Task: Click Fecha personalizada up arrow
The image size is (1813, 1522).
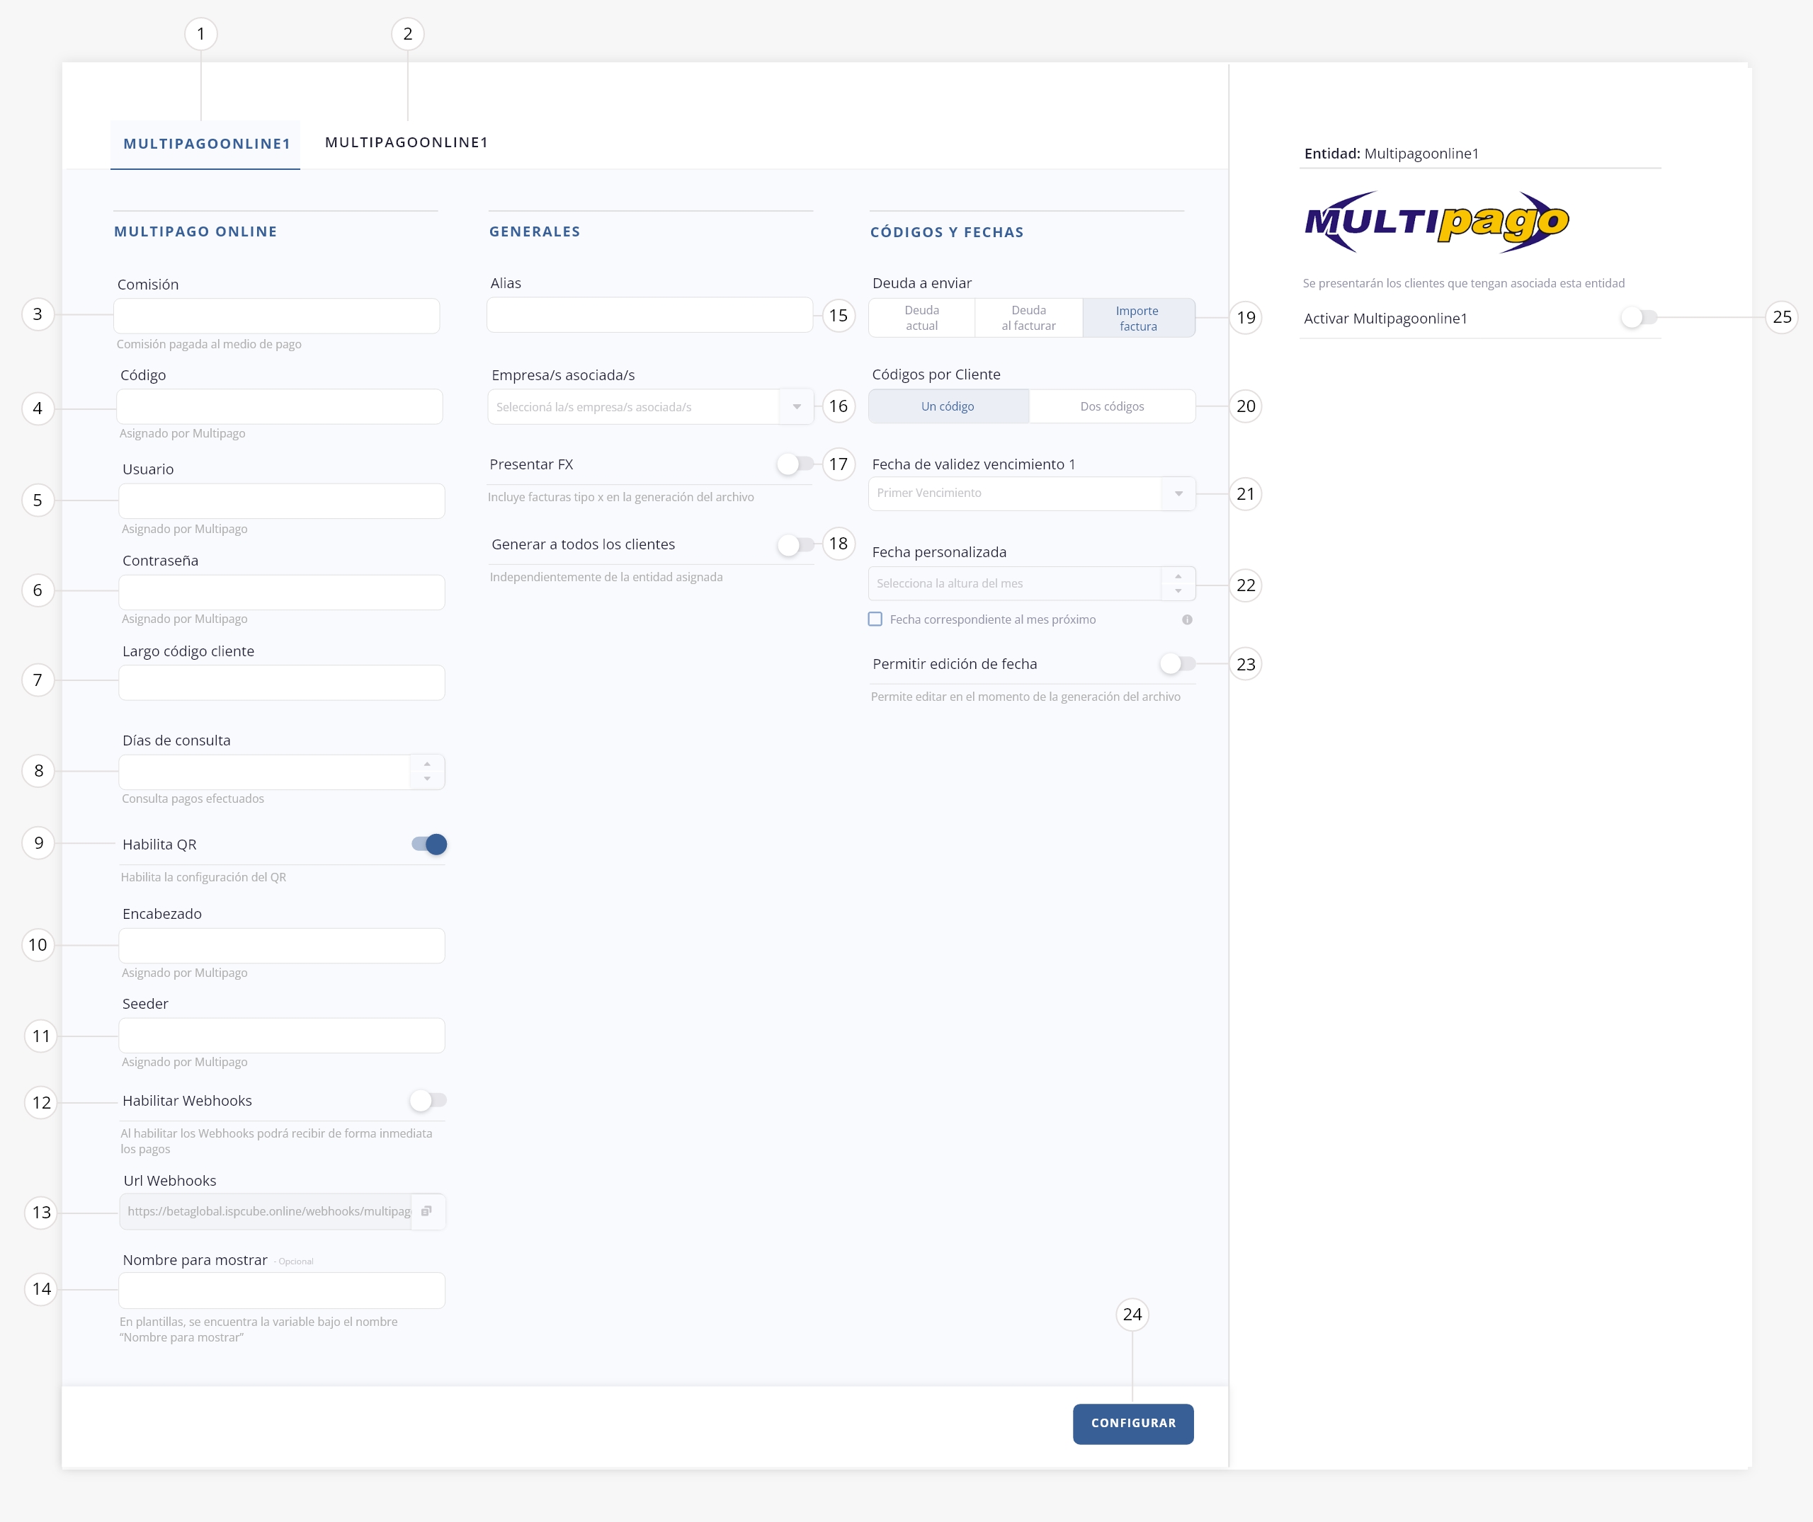Action: tap(1178, 576)
